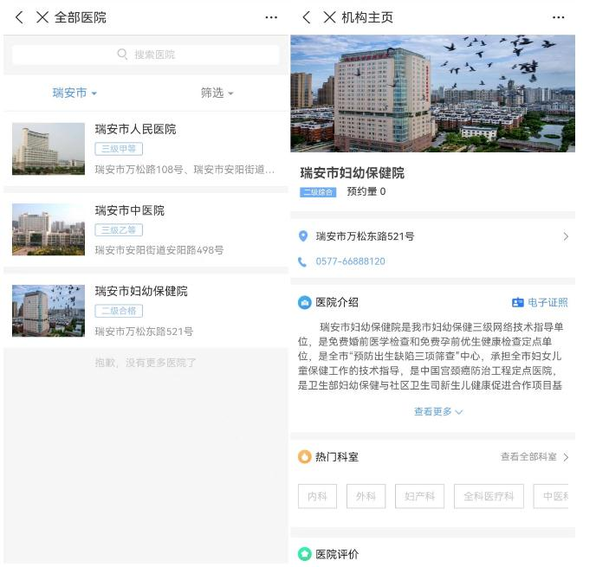Image resolution: width=596 pixels, height=567 pixels.
Task: Tap back arrow on 机构主页 page
Action: (x=306, y=17)
